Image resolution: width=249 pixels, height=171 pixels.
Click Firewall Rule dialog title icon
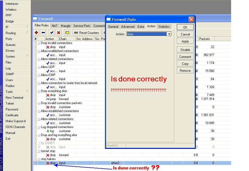tap(108, 19)
